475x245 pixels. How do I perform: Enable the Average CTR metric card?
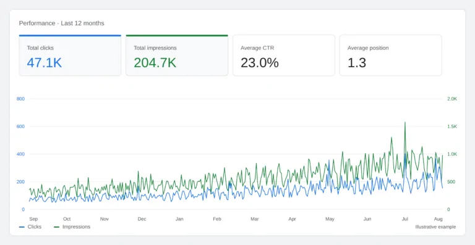(x=284, y=56)
